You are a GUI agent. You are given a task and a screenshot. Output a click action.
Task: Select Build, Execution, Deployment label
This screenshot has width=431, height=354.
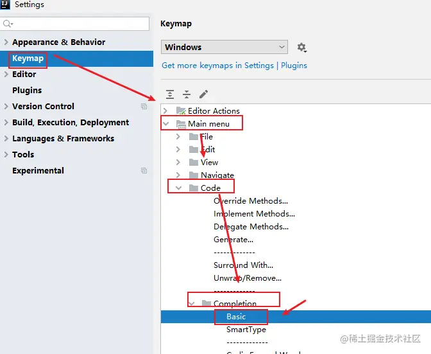point(71,122)
